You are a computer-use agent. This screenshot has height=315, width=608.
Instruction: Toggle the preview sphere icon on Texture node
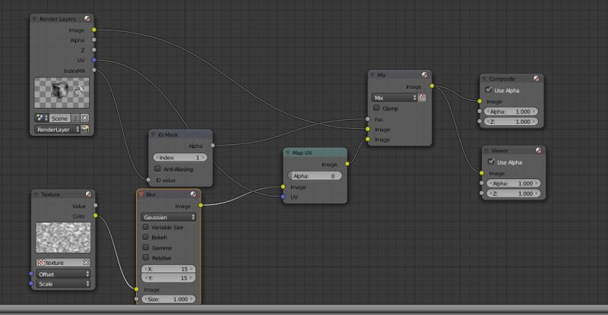88,194
